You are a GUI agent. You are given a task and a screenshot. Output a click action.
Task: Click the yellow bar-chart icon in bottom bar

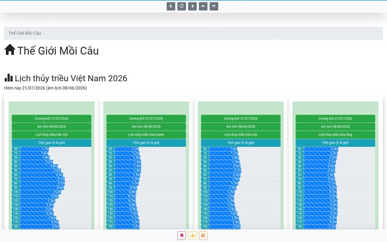coord(192,236)
